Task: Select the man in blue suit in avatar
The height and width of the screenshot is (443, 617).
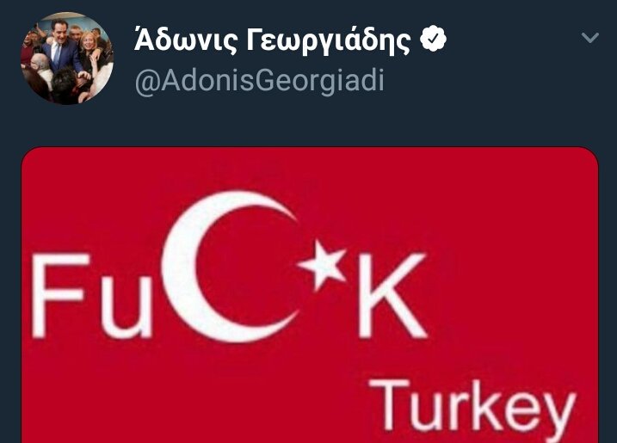Action: [x=61, y=49]
